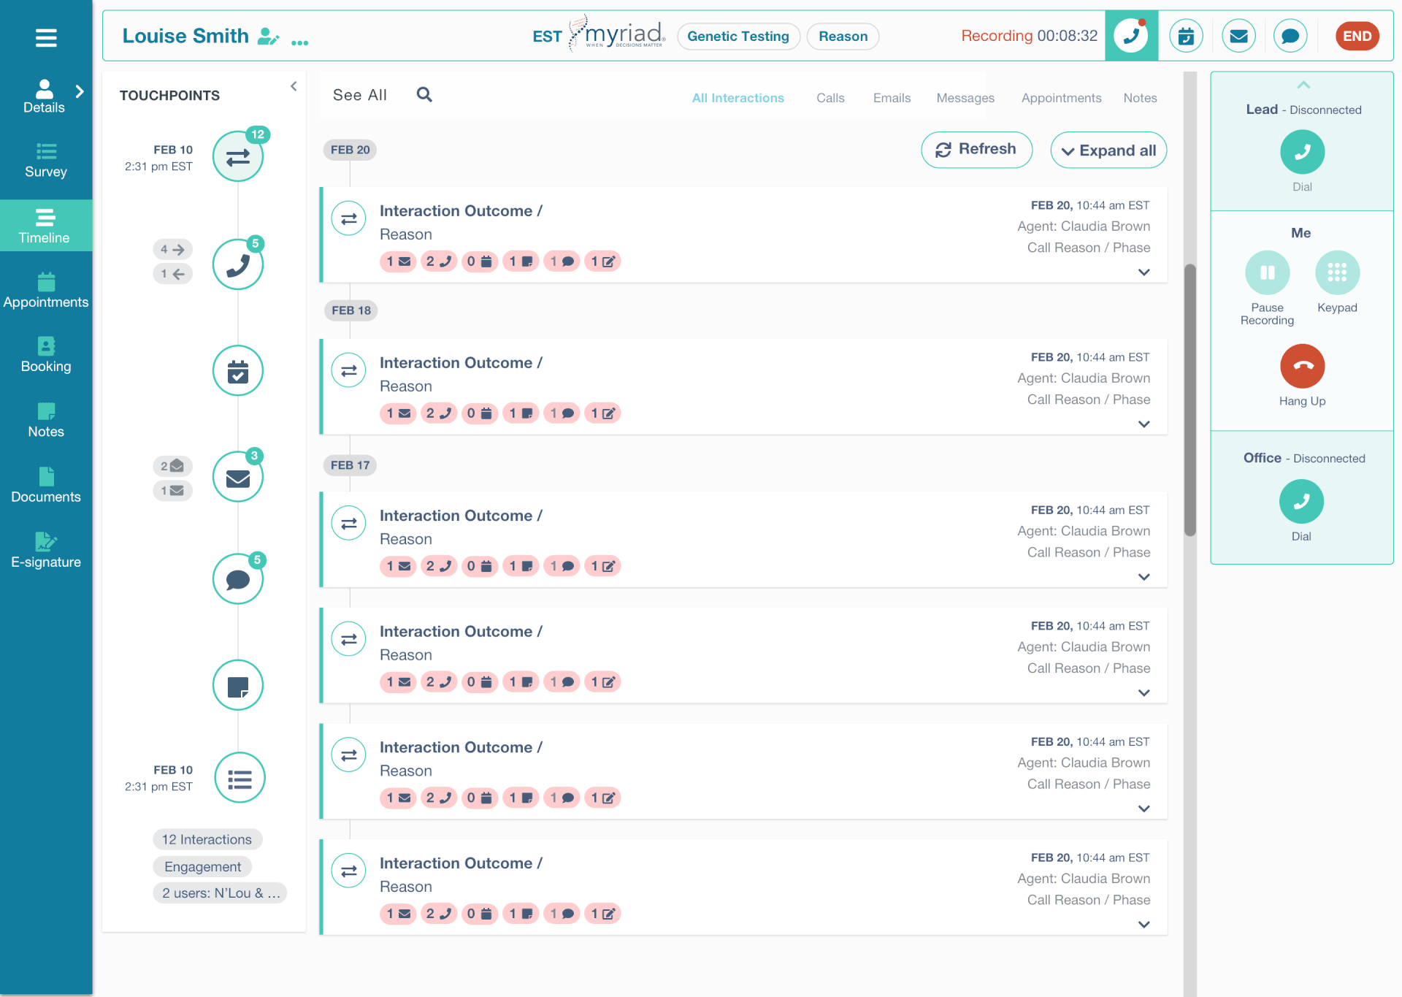Click the Engagement tag
1402x997 pixels.
(x=202, y=866)
